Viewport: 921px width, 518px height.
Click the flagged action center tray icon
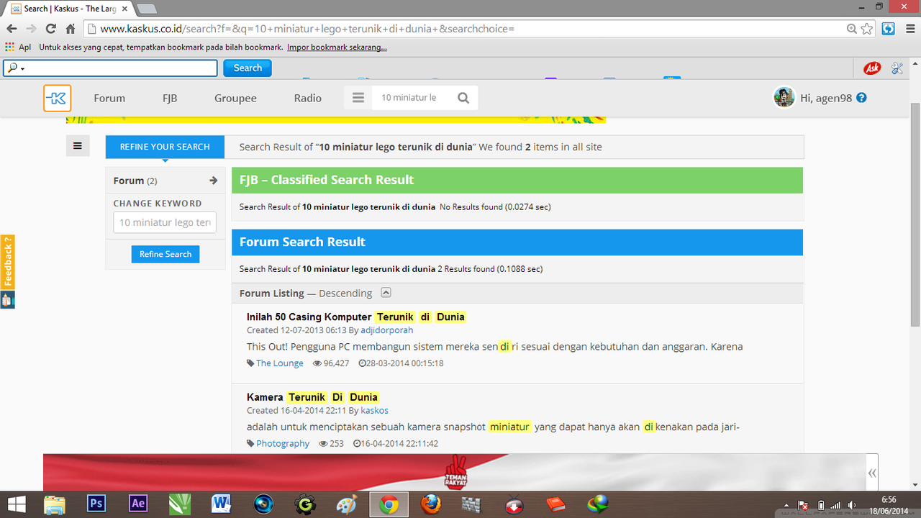[x=803, y=505]
